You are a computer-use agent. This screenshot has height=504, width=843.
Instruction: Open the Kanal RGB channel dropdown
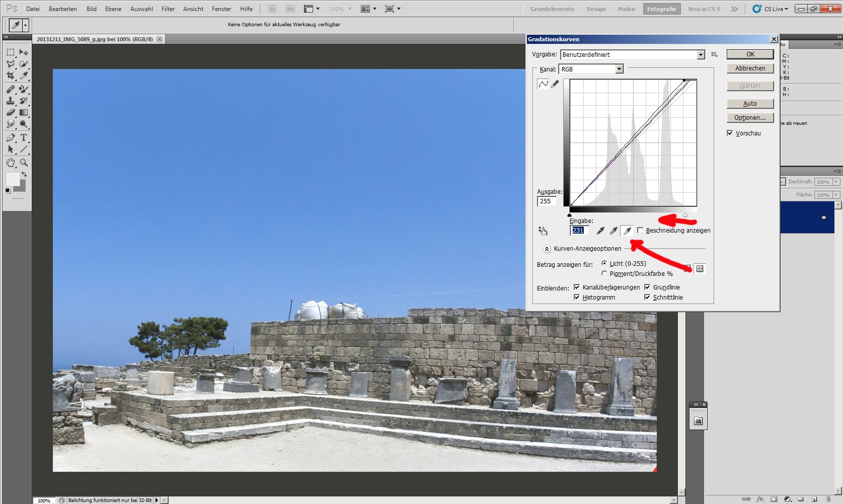click(619, 69)
